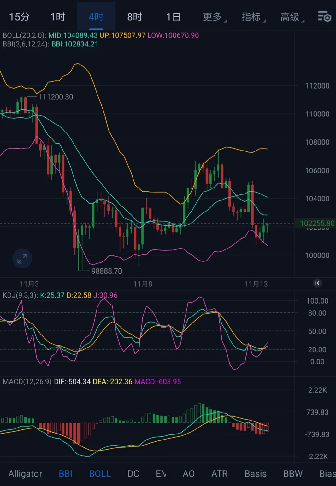
Task: Switch to 15分 timeframe
Action: pos(19,17)
